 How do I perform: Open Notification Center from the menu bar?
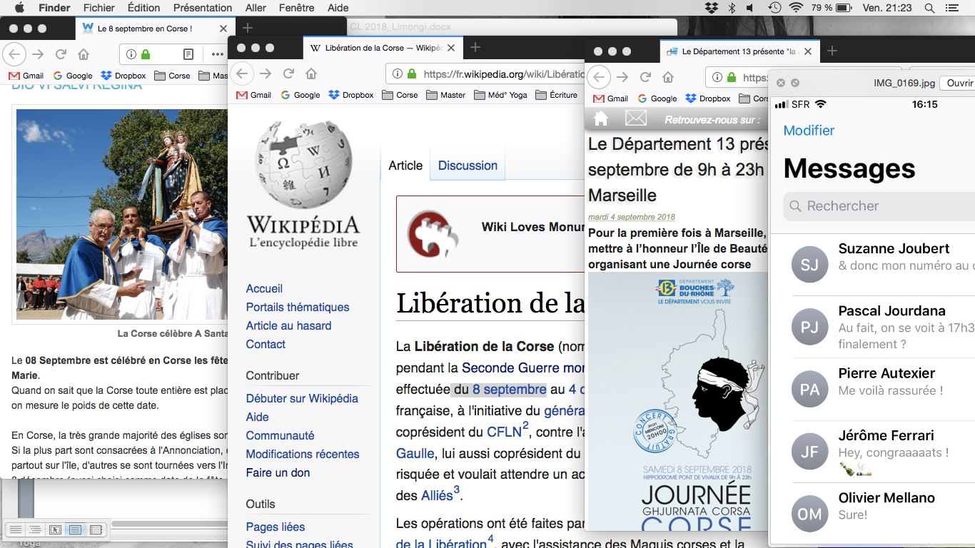951,8
